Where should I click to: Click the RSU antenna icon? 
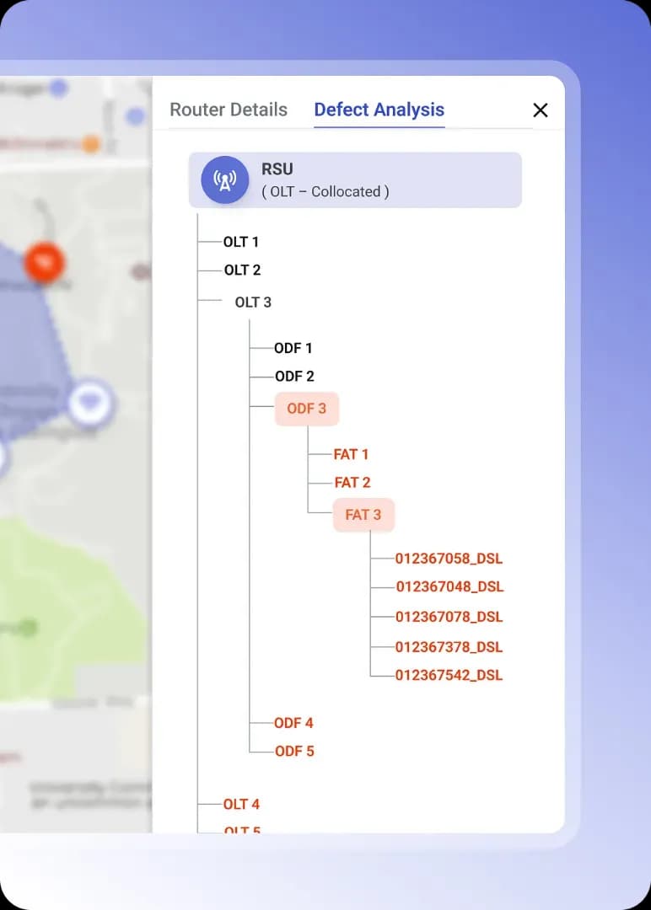[225, 180]
